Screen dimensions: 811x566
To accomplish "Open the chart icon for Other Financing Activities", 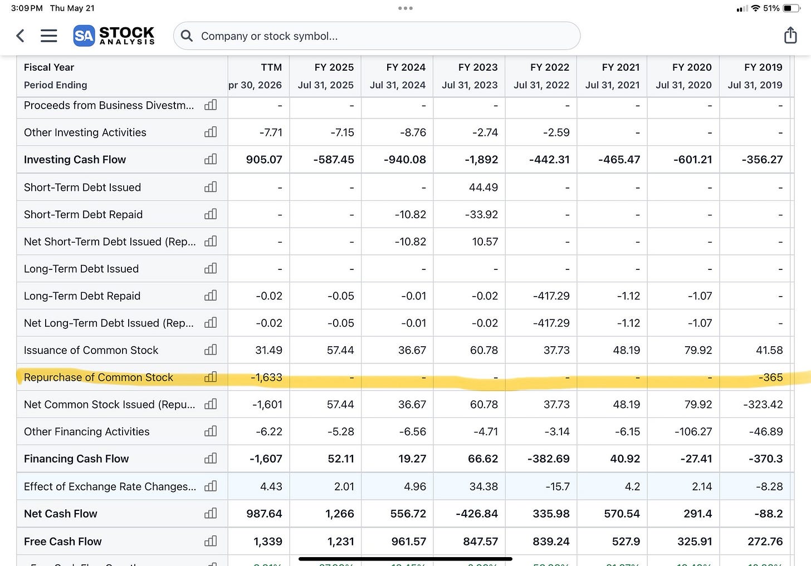I will 211,431.
